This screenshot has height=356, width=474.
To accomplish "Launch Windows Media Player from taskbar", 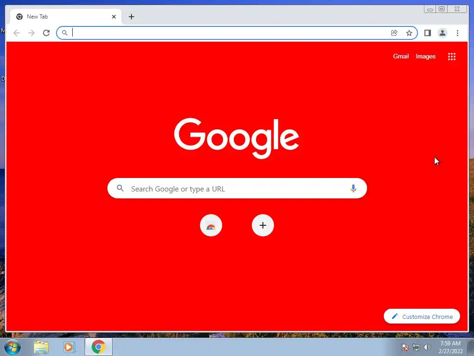I will click(x=69, y=347).
